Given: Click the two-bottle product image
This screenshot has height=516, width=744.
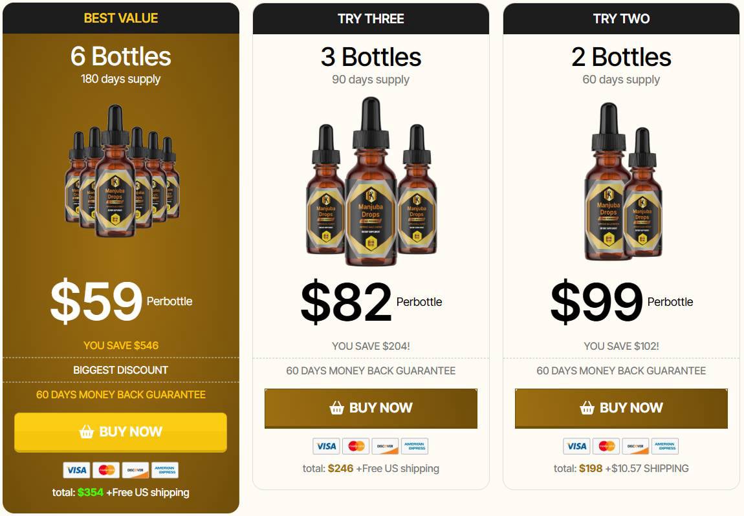Looking at the screenshot, I should (x=623, y=181).
